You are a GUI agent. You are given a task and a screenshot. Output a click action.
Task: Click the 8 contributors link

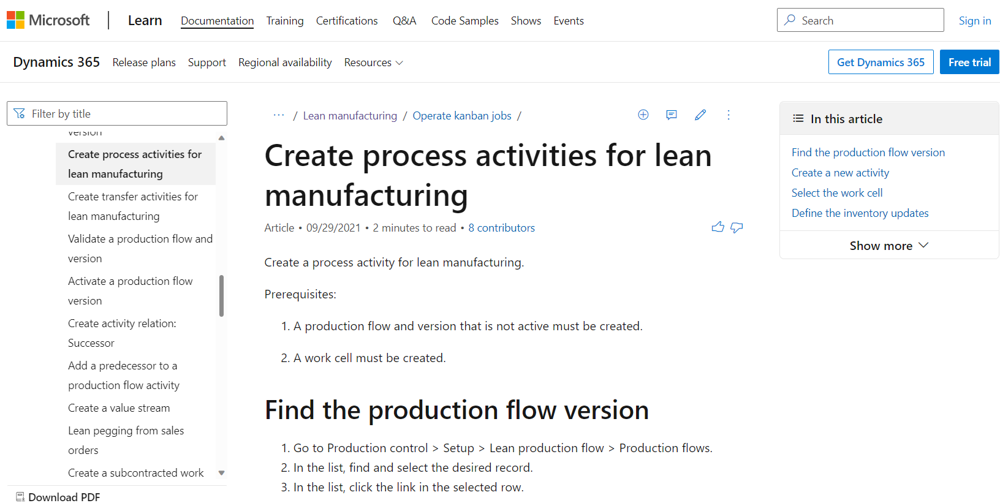[x=501, y=228]
